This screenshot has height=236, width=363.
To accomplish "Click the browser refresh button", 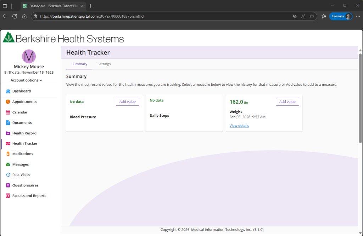I will [x=15, y=16].
